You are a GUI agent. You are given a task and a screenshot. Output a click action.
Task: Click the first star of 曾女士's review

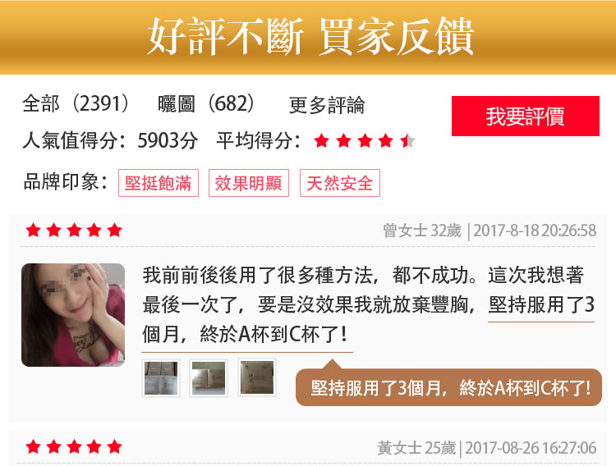click(33, 230)
